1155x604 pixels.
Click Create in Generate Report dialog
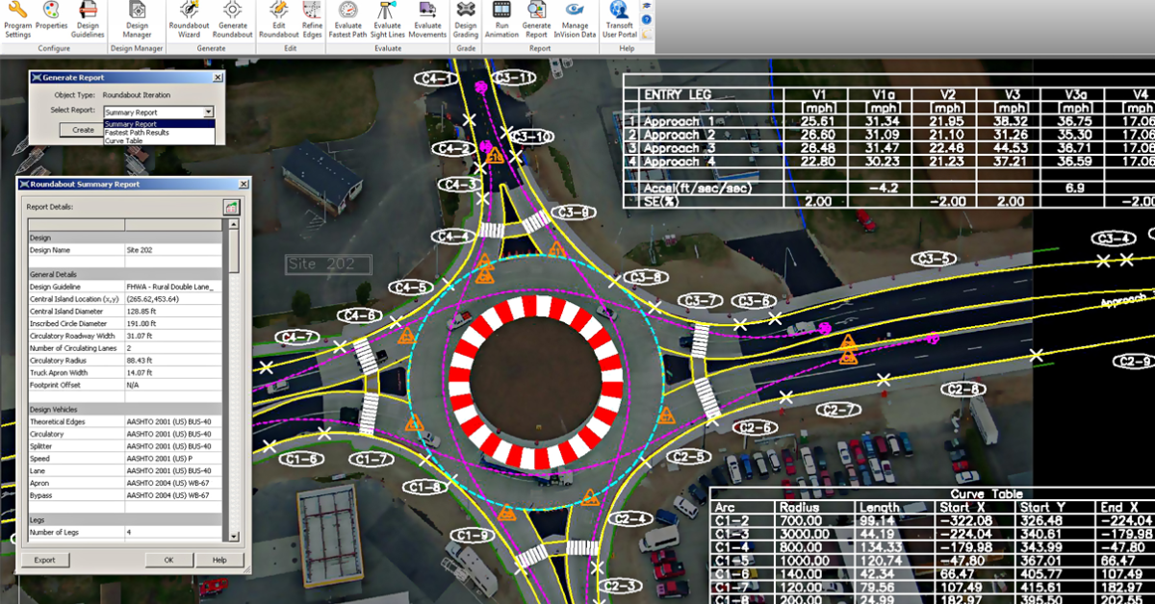pos(84,130)
